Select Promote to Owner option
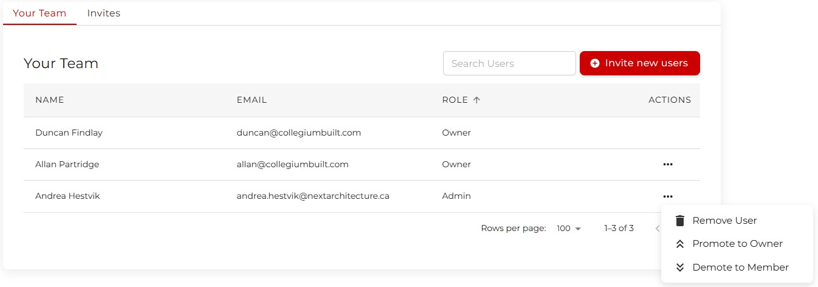This screenshot has height=287, width=818. tap(737, 244)
